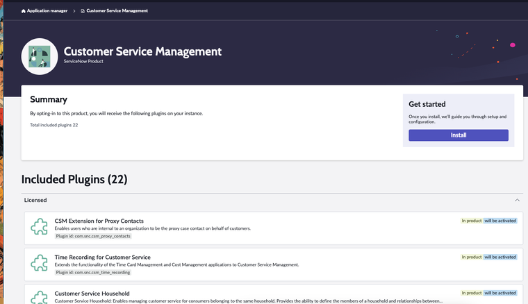
Task: Click the Customer Service Household puzzle icon
Action: point(39,297)
